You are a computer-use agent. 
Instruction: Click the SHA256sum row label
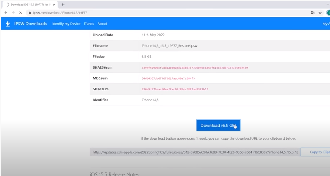tap(103, 67)
